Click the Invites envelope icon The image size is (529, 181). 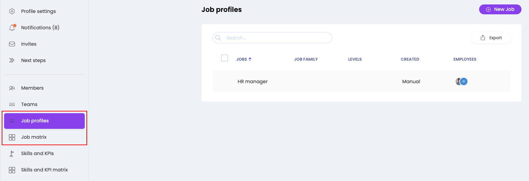coord(12,44)
